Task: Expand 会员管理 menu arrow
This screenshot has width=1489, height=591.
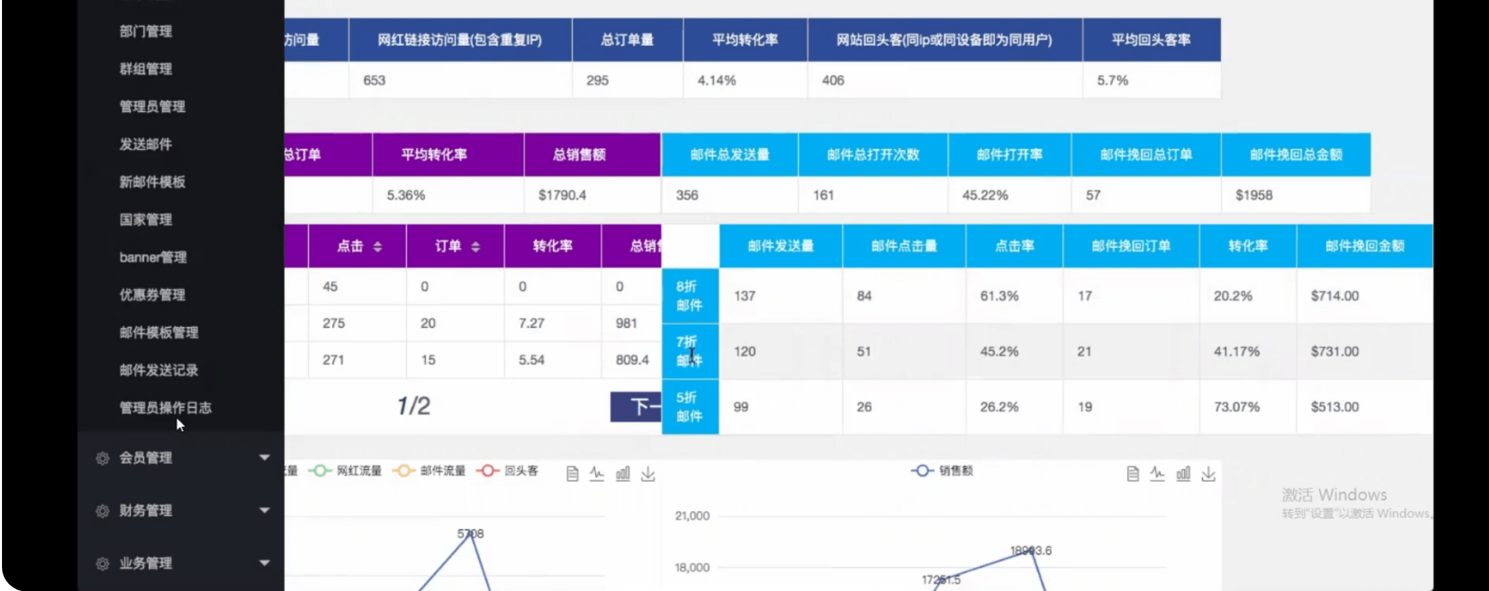Action: [264, 457]
